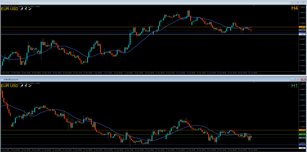The height and width of the screenshot is (152, 307).
Task: Click the H4 chart window system icon
Action: click(x=2, y=2)
